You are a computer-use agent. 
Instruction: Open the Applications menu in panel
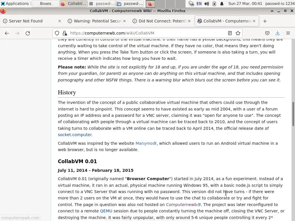16,3
